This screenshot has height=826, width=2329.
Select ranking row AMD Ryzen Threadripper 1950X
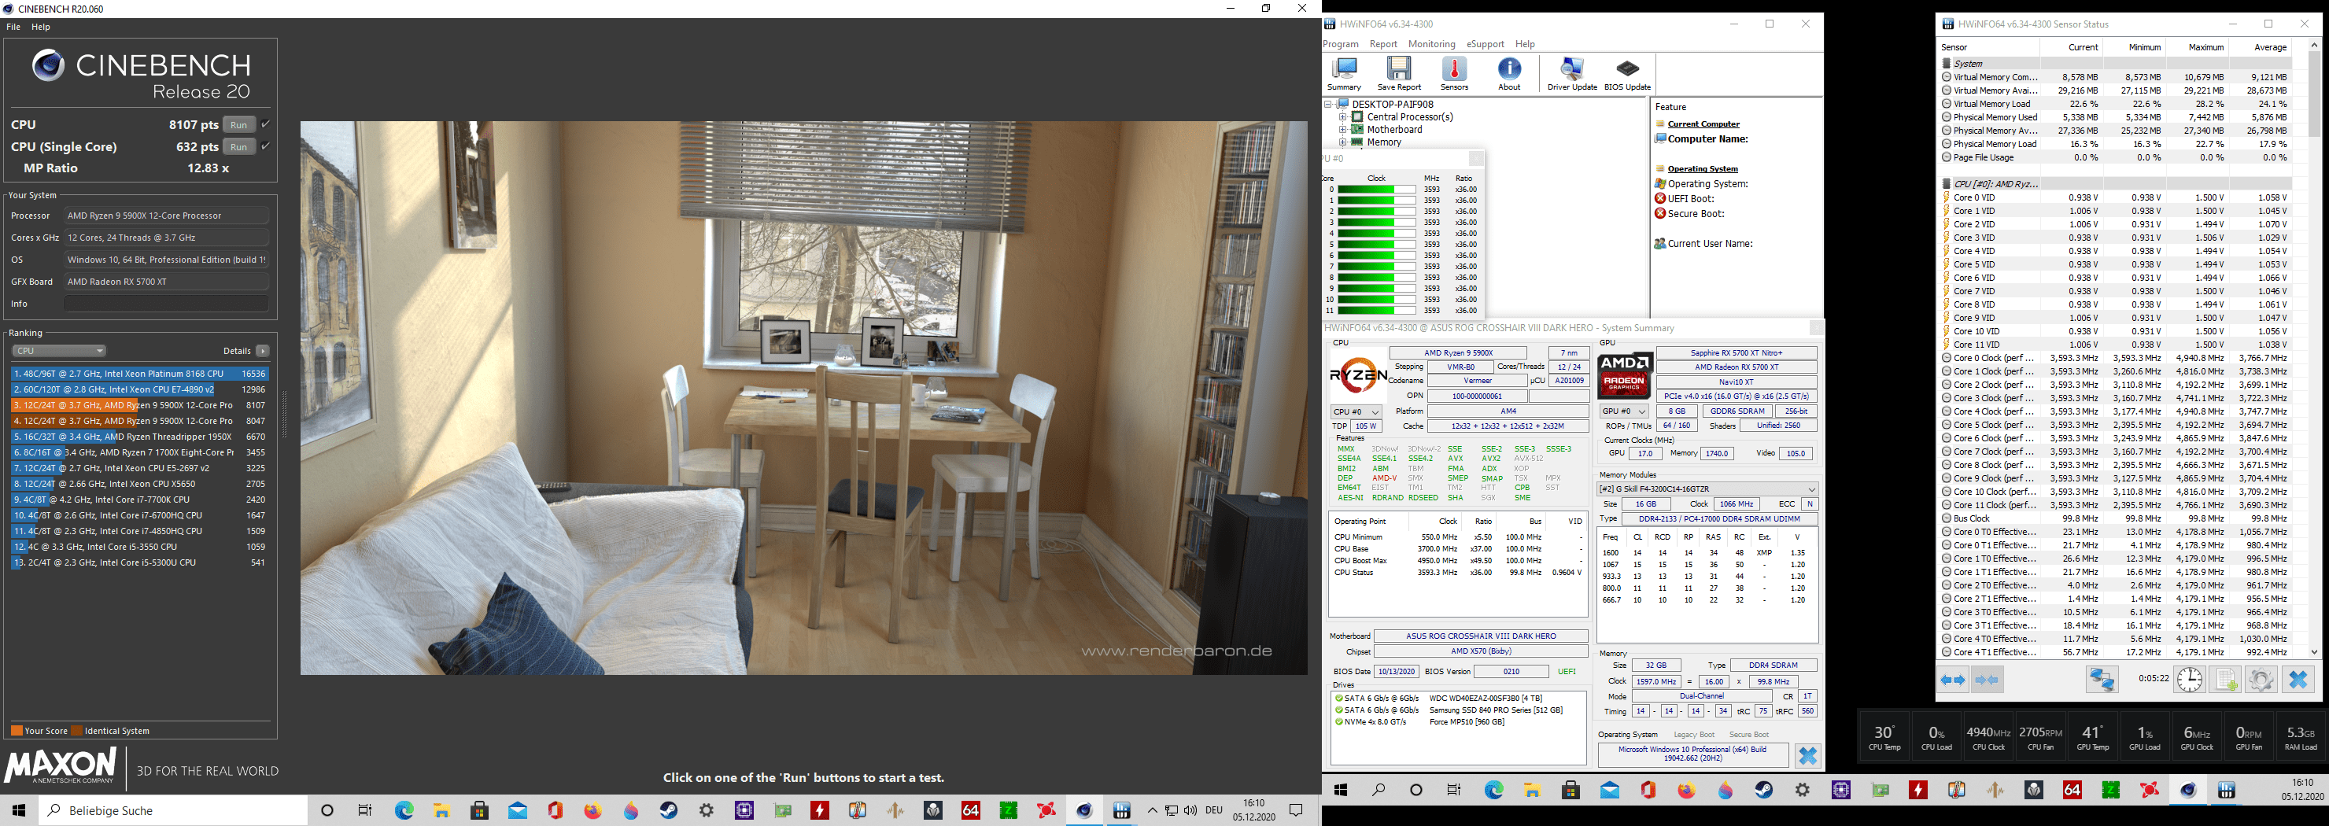[139, 437]
